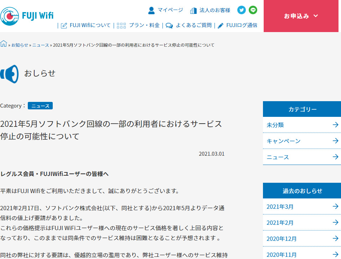
Task: Open ニュース category in sidebar
Action: pos(278,157)
